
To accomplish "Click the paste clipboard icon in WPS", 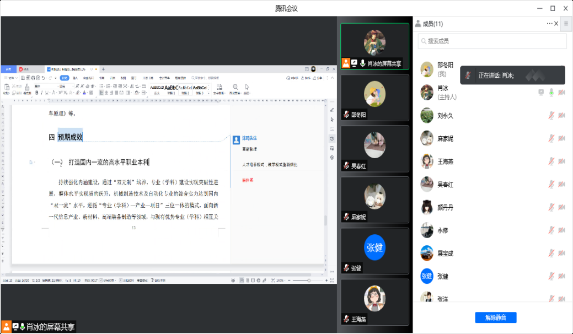I will coord(7,88).
